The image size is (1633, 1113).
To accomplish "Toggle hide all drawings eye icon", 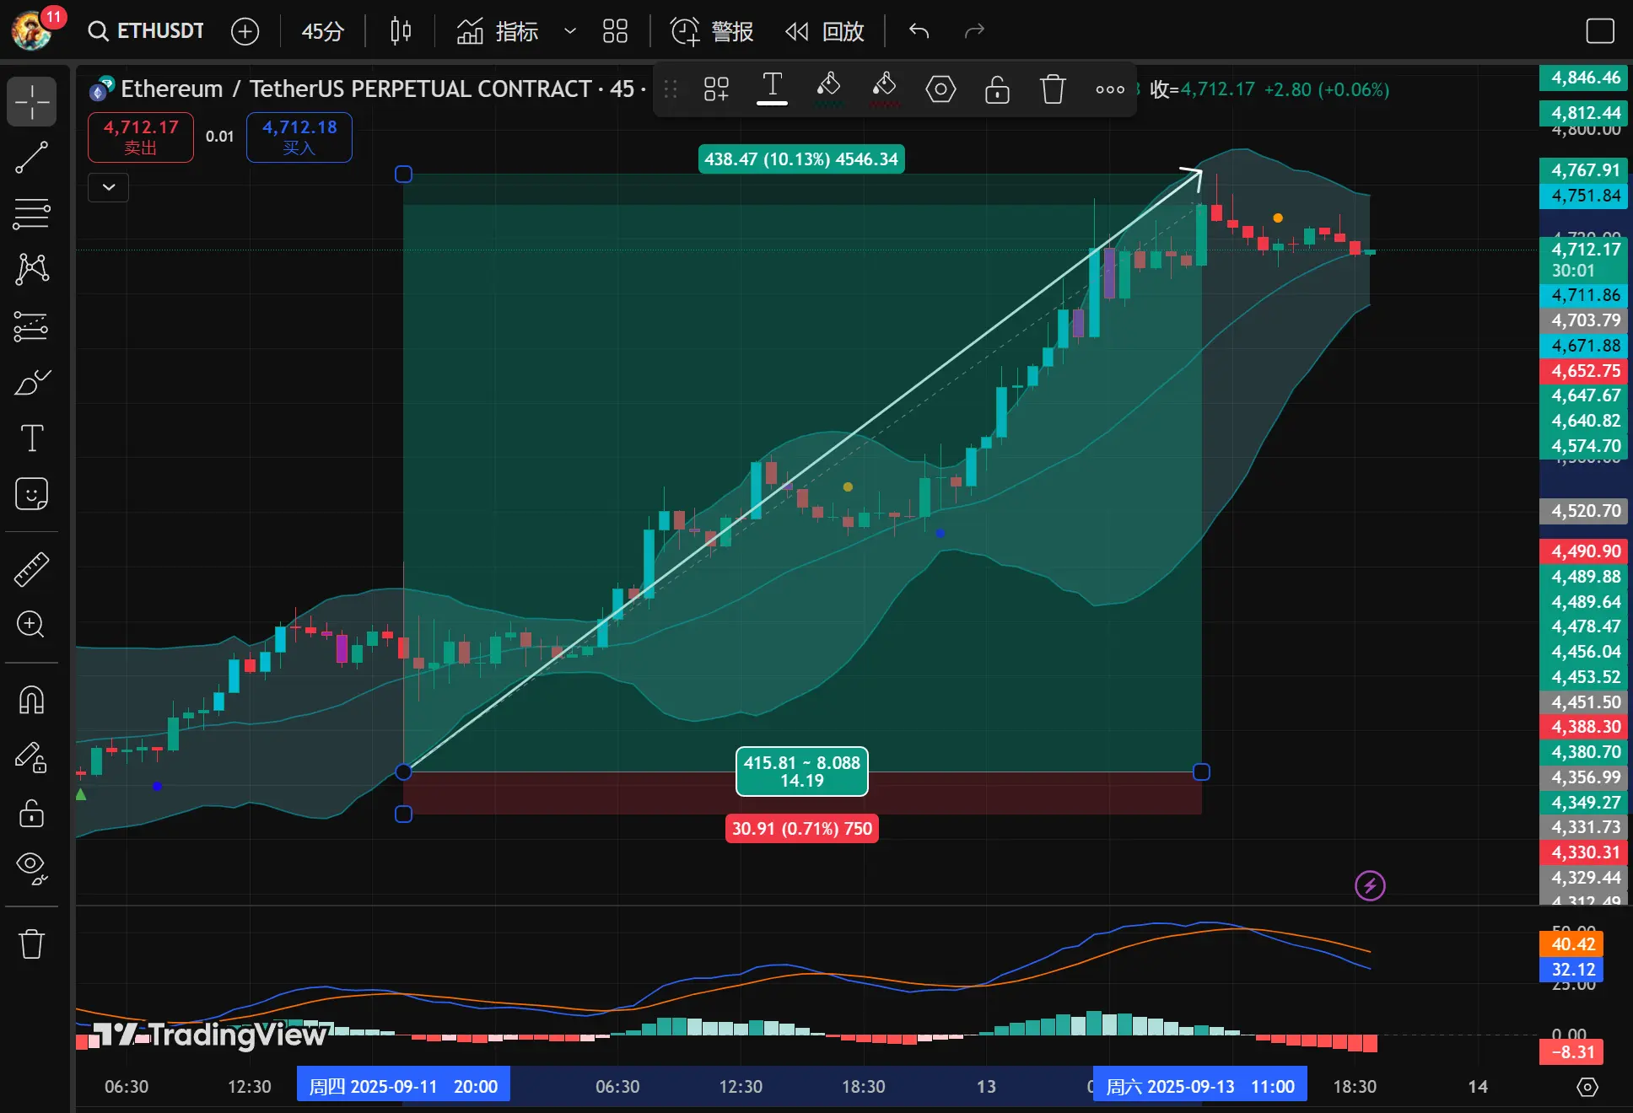I will [32, 868].
